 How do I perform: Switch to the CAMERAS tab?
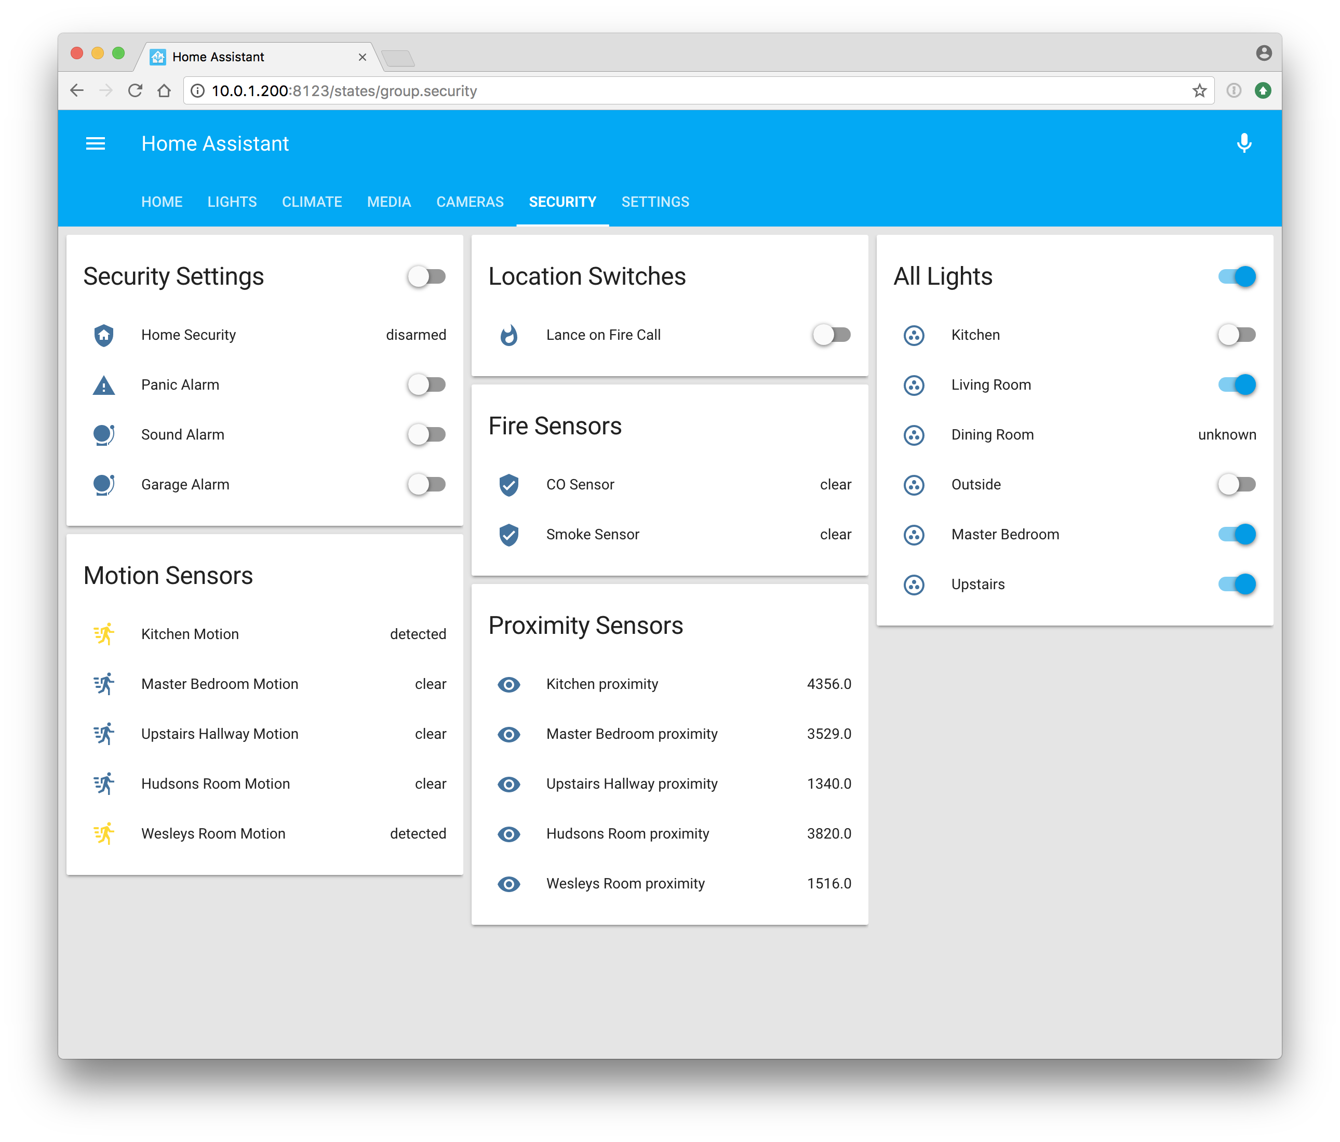[x=470, y=202]
